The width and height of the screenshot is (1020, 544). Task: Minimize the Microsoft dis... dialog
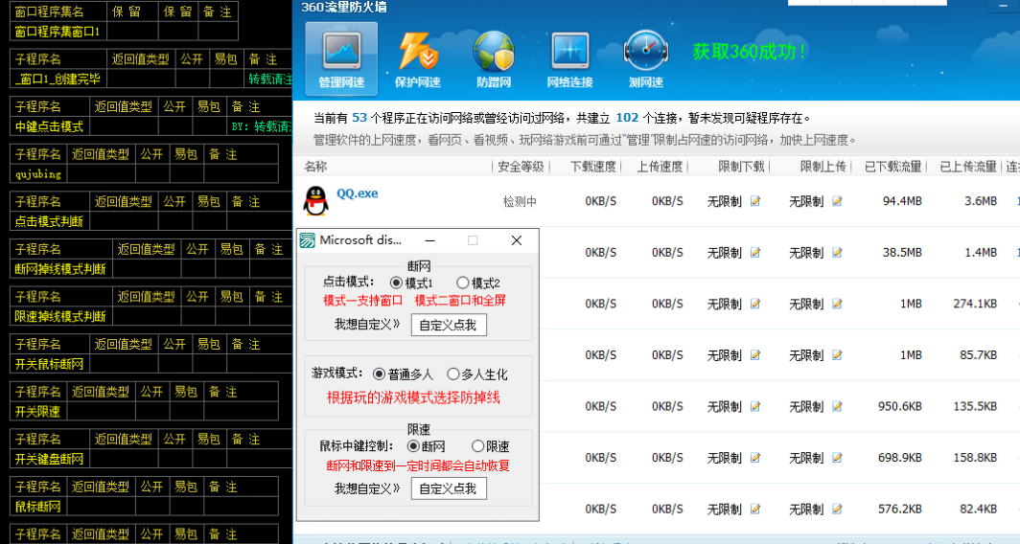[x=430, y=240]
